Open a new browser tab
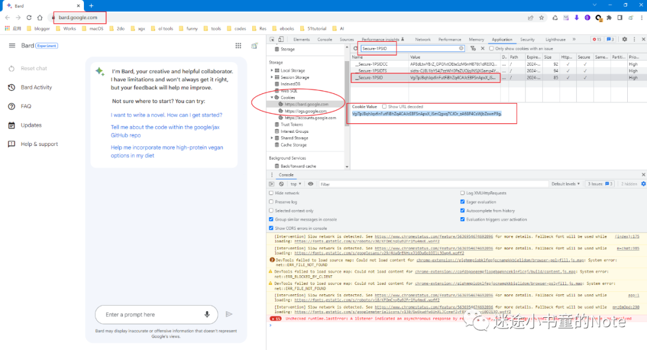The width and height of the screenshot is (647, 350). coord(91,6)
